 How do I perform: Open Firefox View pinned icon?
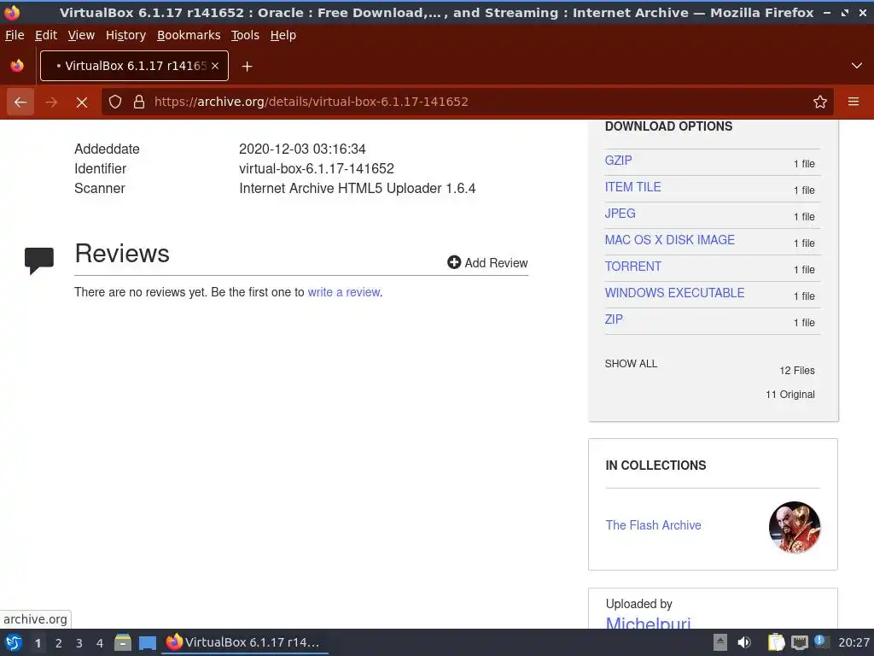[17, 66]
